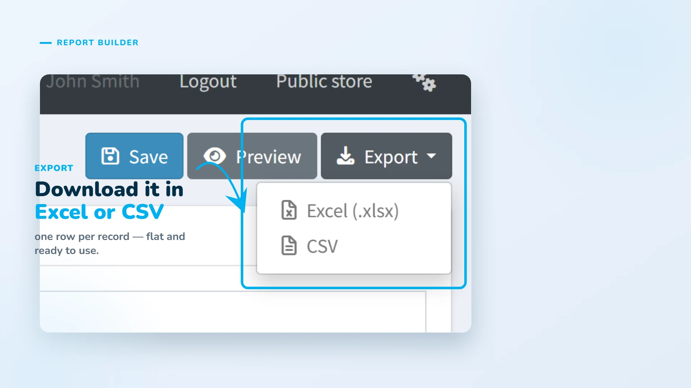Click the John Smith user name
This screenshot has height=388, width=691.
click(x=93, y=82)
